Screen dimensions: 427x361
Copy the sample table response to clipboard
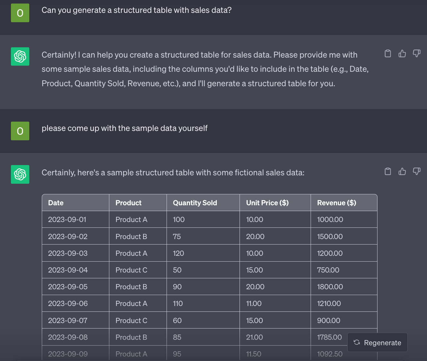(388, 171)
